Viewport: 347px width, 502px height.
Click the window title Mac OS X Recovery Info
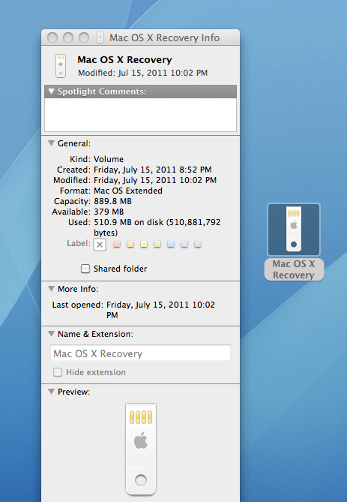click(x=164, y=38)
